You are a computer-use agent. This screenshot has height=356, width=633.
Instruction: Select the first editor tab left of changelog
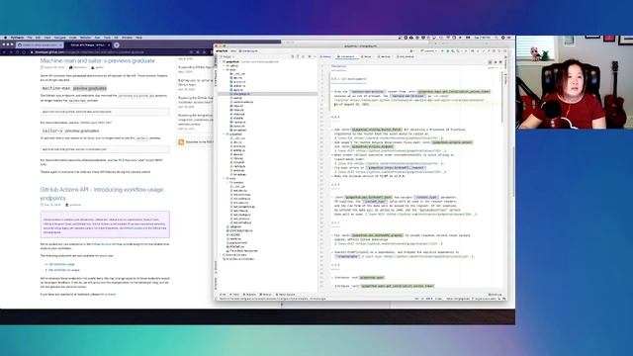coord(325,57)
